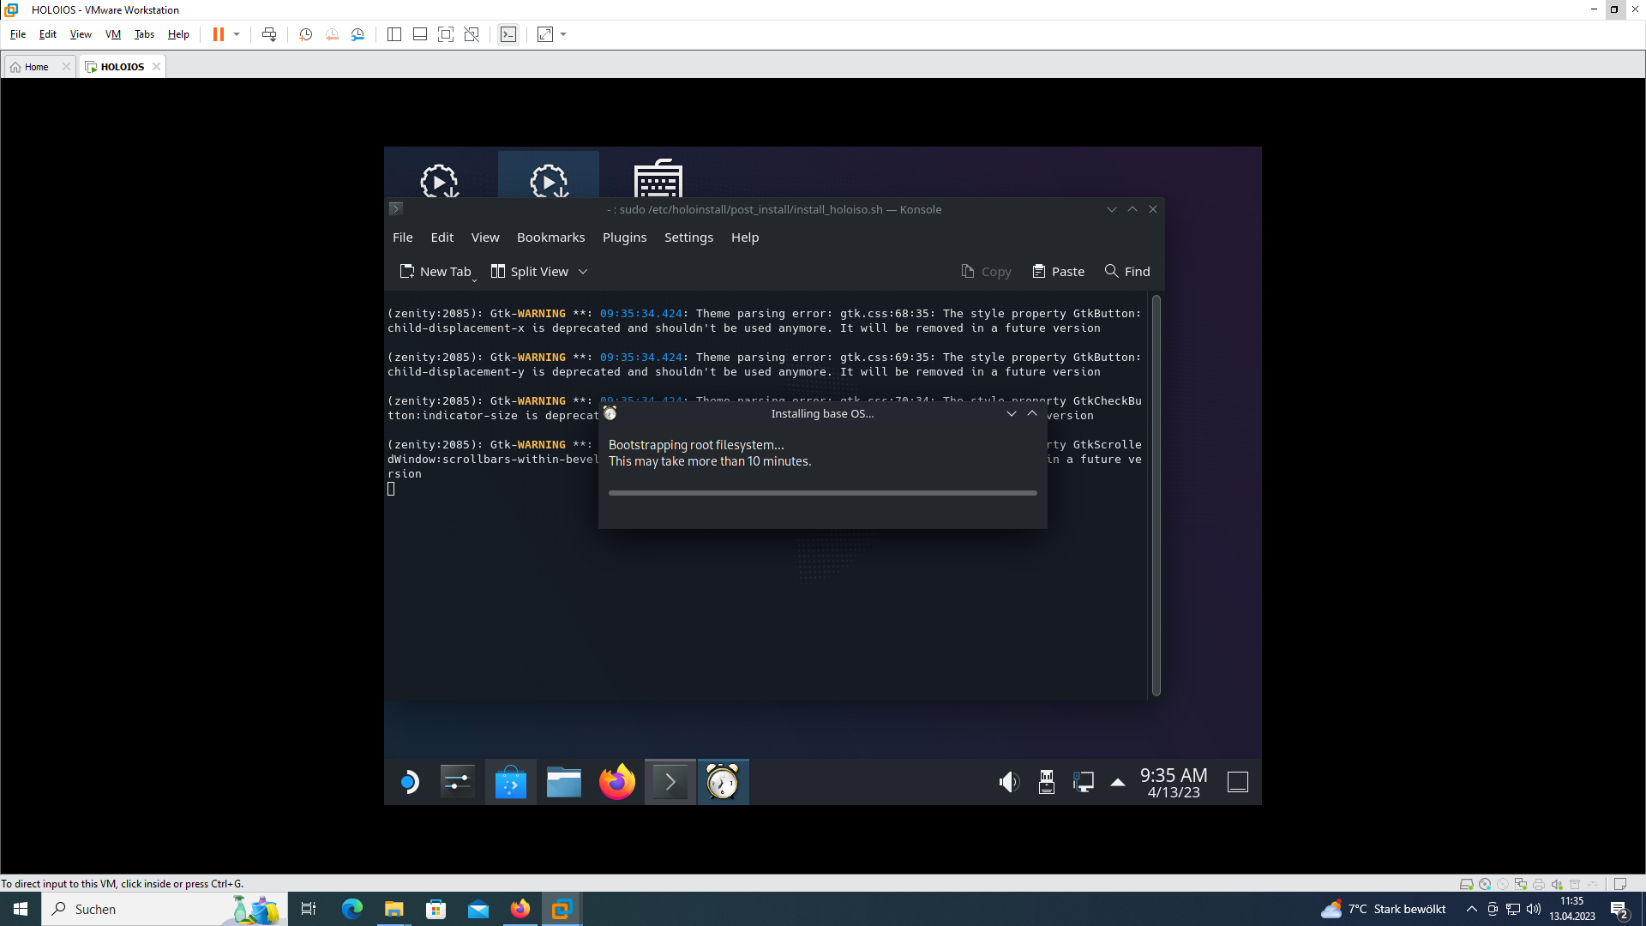
Task: Launch Firefox from the HoloISO taskbar
Action: pyautogui.click(x=617, y=781)
